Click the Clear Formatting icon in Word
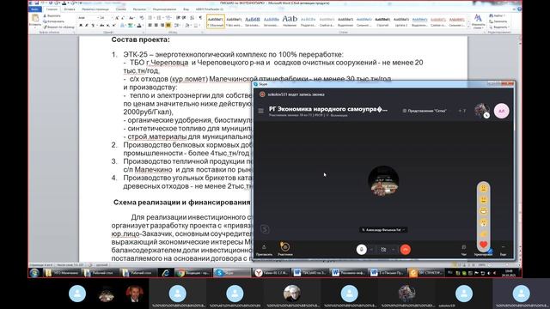 pyautogui.click(x=141, y=17)
